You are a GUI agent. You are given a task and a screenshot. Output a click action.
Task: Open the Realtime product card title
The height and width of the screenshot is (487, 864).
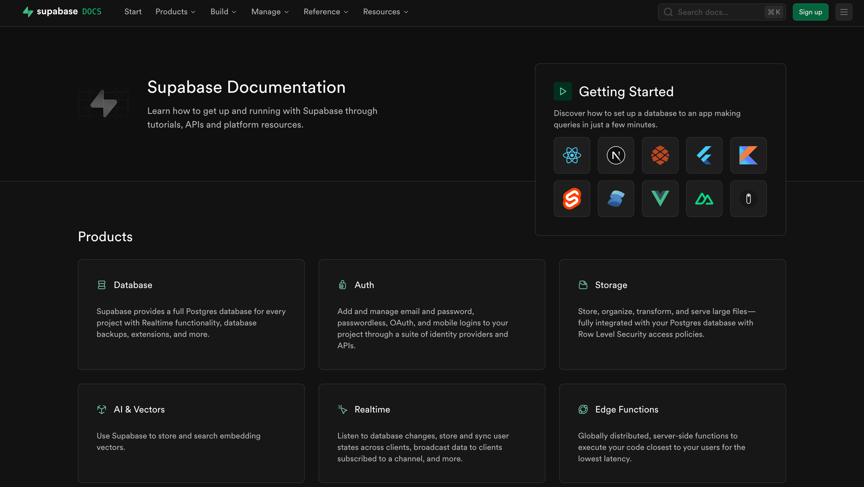(372, 409)
